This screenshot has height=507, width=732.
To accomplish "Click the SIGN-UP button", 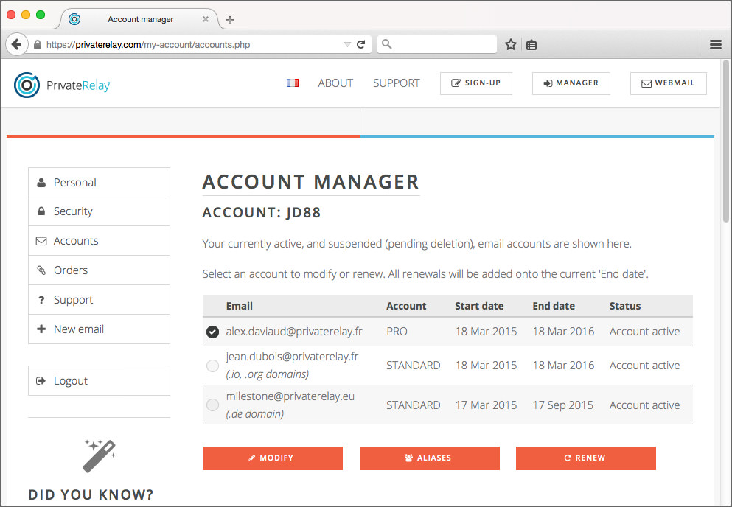I will coord(476,83).
